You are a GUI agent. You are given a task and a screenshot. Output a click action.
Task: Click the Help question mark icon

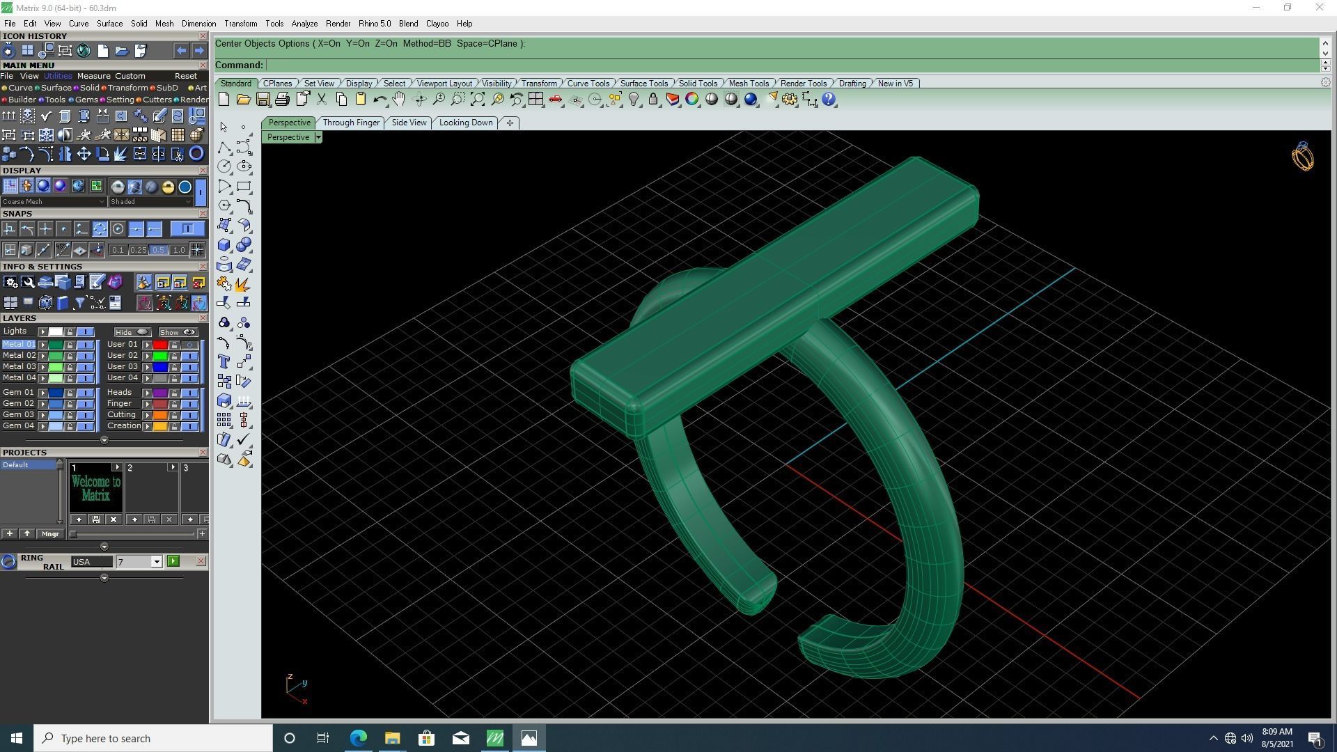(829, 100)
